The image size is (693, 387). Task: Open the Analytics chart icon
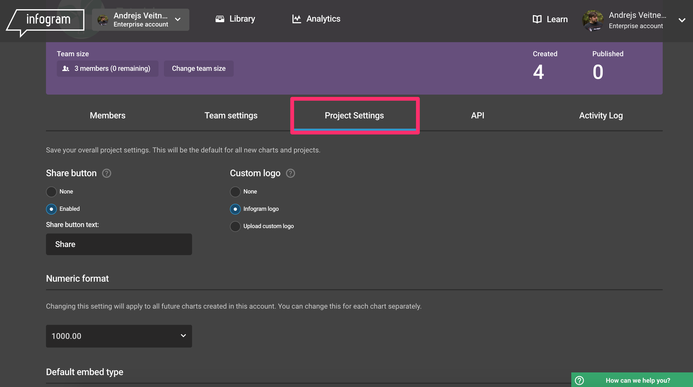(x=296, y=19)
